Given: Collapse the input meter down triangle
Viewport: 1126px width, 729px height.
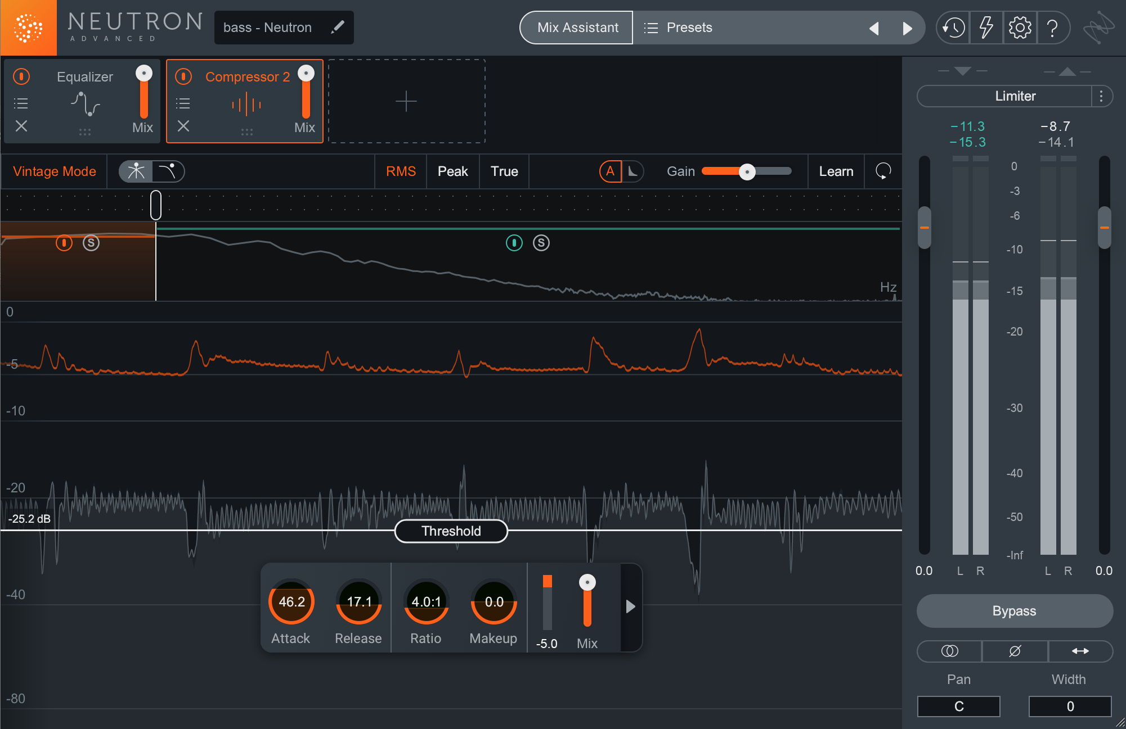Looking at the screenshot, I should click(x=963, y=71).
